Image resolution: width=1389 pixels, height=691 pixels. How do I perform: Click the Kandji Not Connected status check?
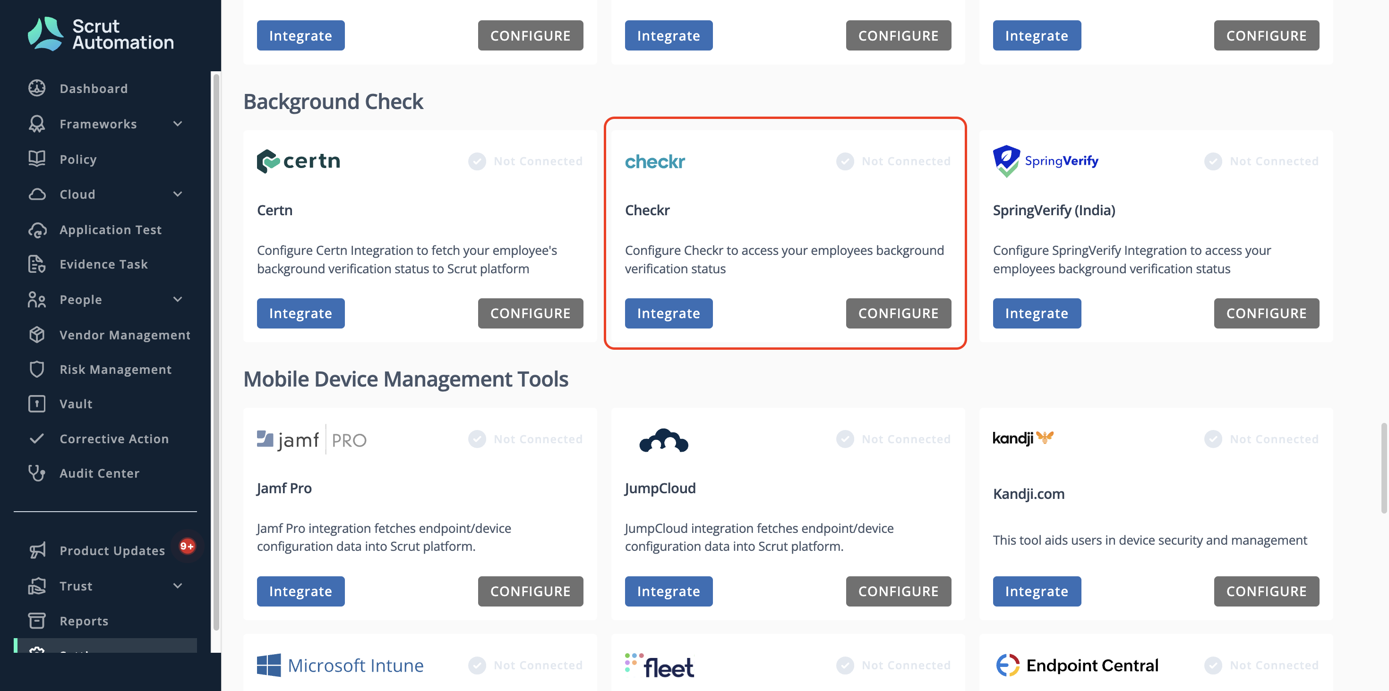[1213, 439]
